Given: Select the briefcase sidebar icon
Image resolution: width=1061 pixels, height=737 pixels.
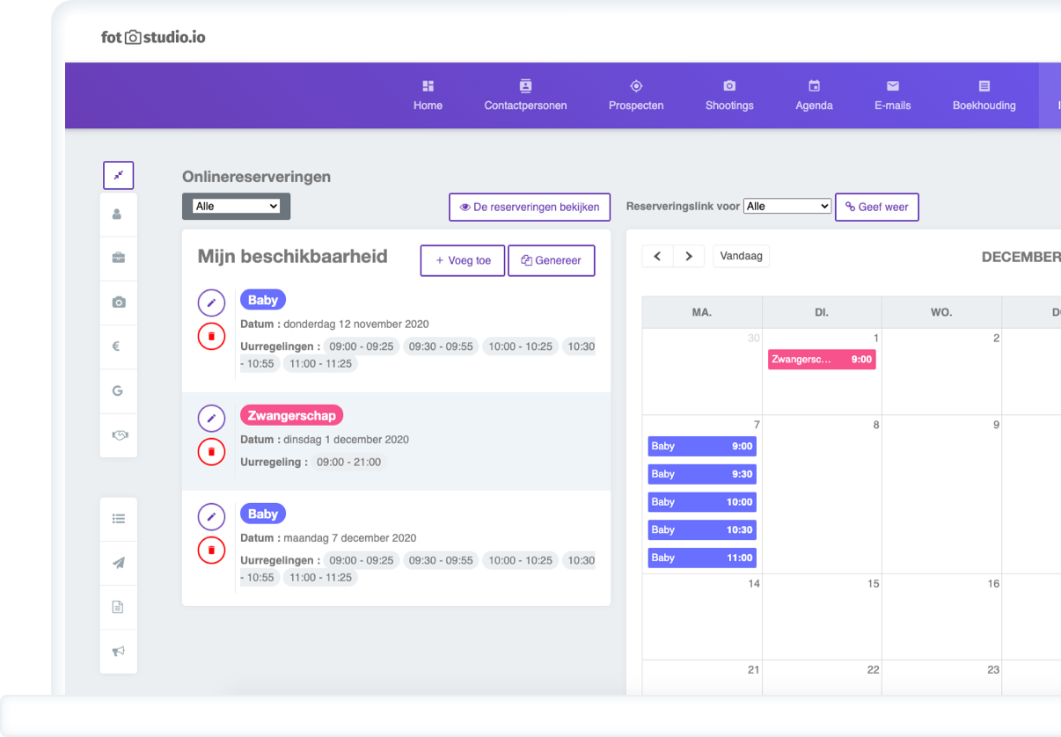Looking at the screenshot, I should pyautogui.click(x=118, y=259).
